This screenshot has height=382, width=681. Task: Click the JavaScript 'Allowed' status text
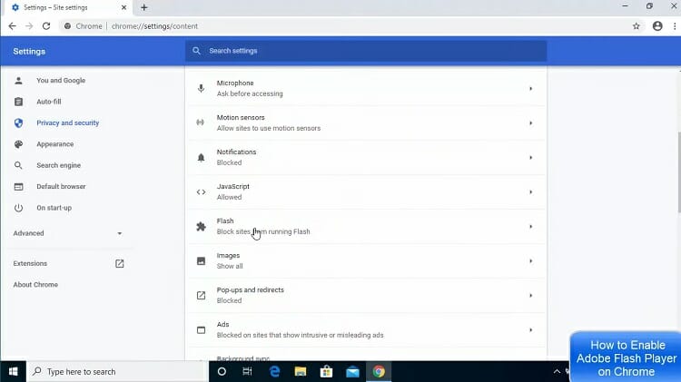click(229, 197)
